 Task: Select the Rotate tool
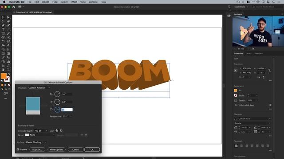tap(3, 42)
